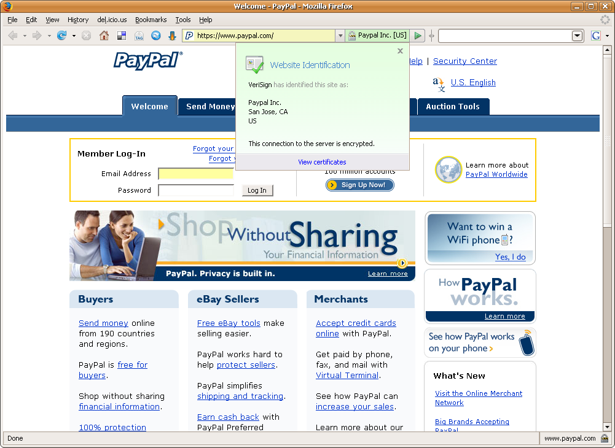Expand the address bar URL history dropdown
This screenshot has height=448, width=615.
pyautogui.click(x=340, y=36)
